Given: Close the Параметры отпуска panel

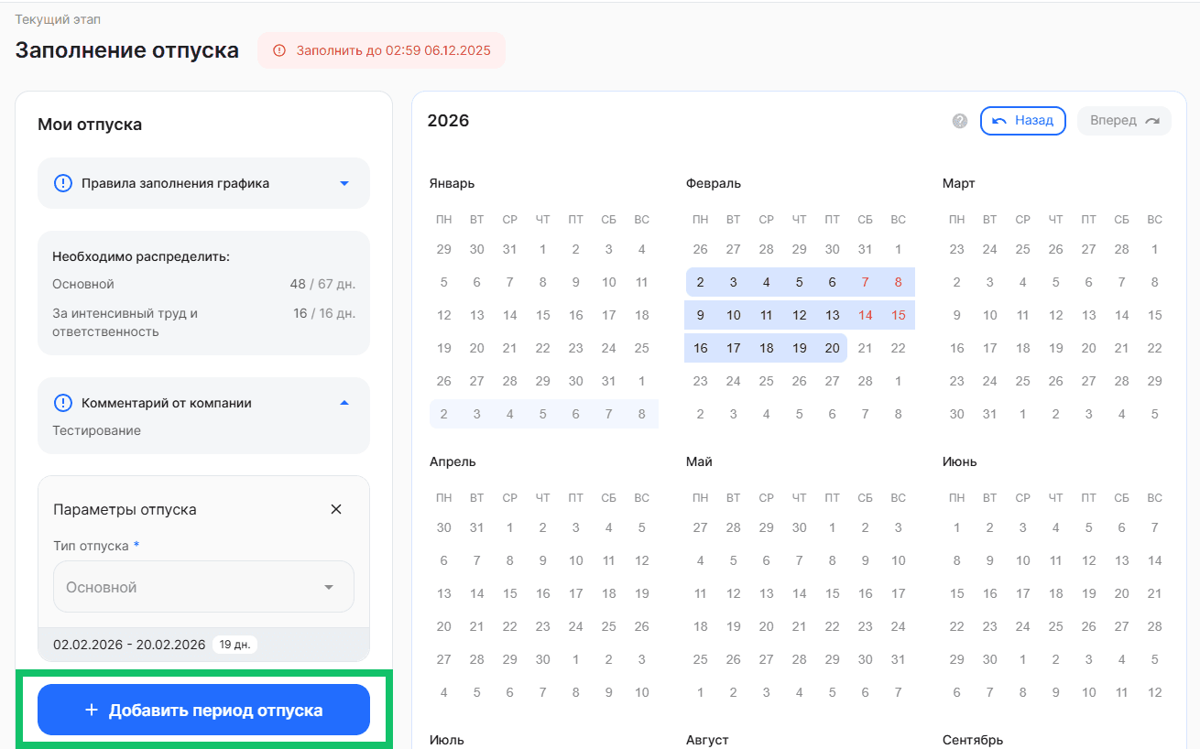Looking at the screenshot, I should coord(336,509).
